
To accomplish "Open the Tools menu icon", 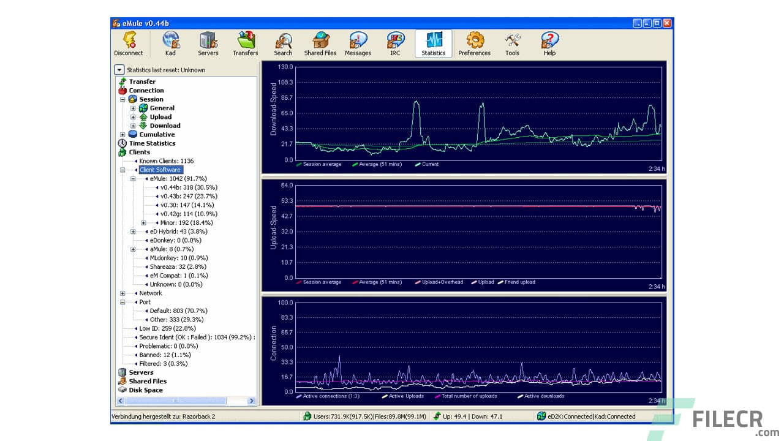I will [512, 43].
